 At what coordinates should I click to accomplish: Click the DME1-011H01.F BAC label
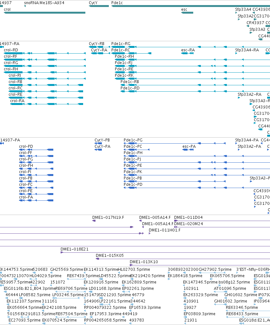point(165,230)
